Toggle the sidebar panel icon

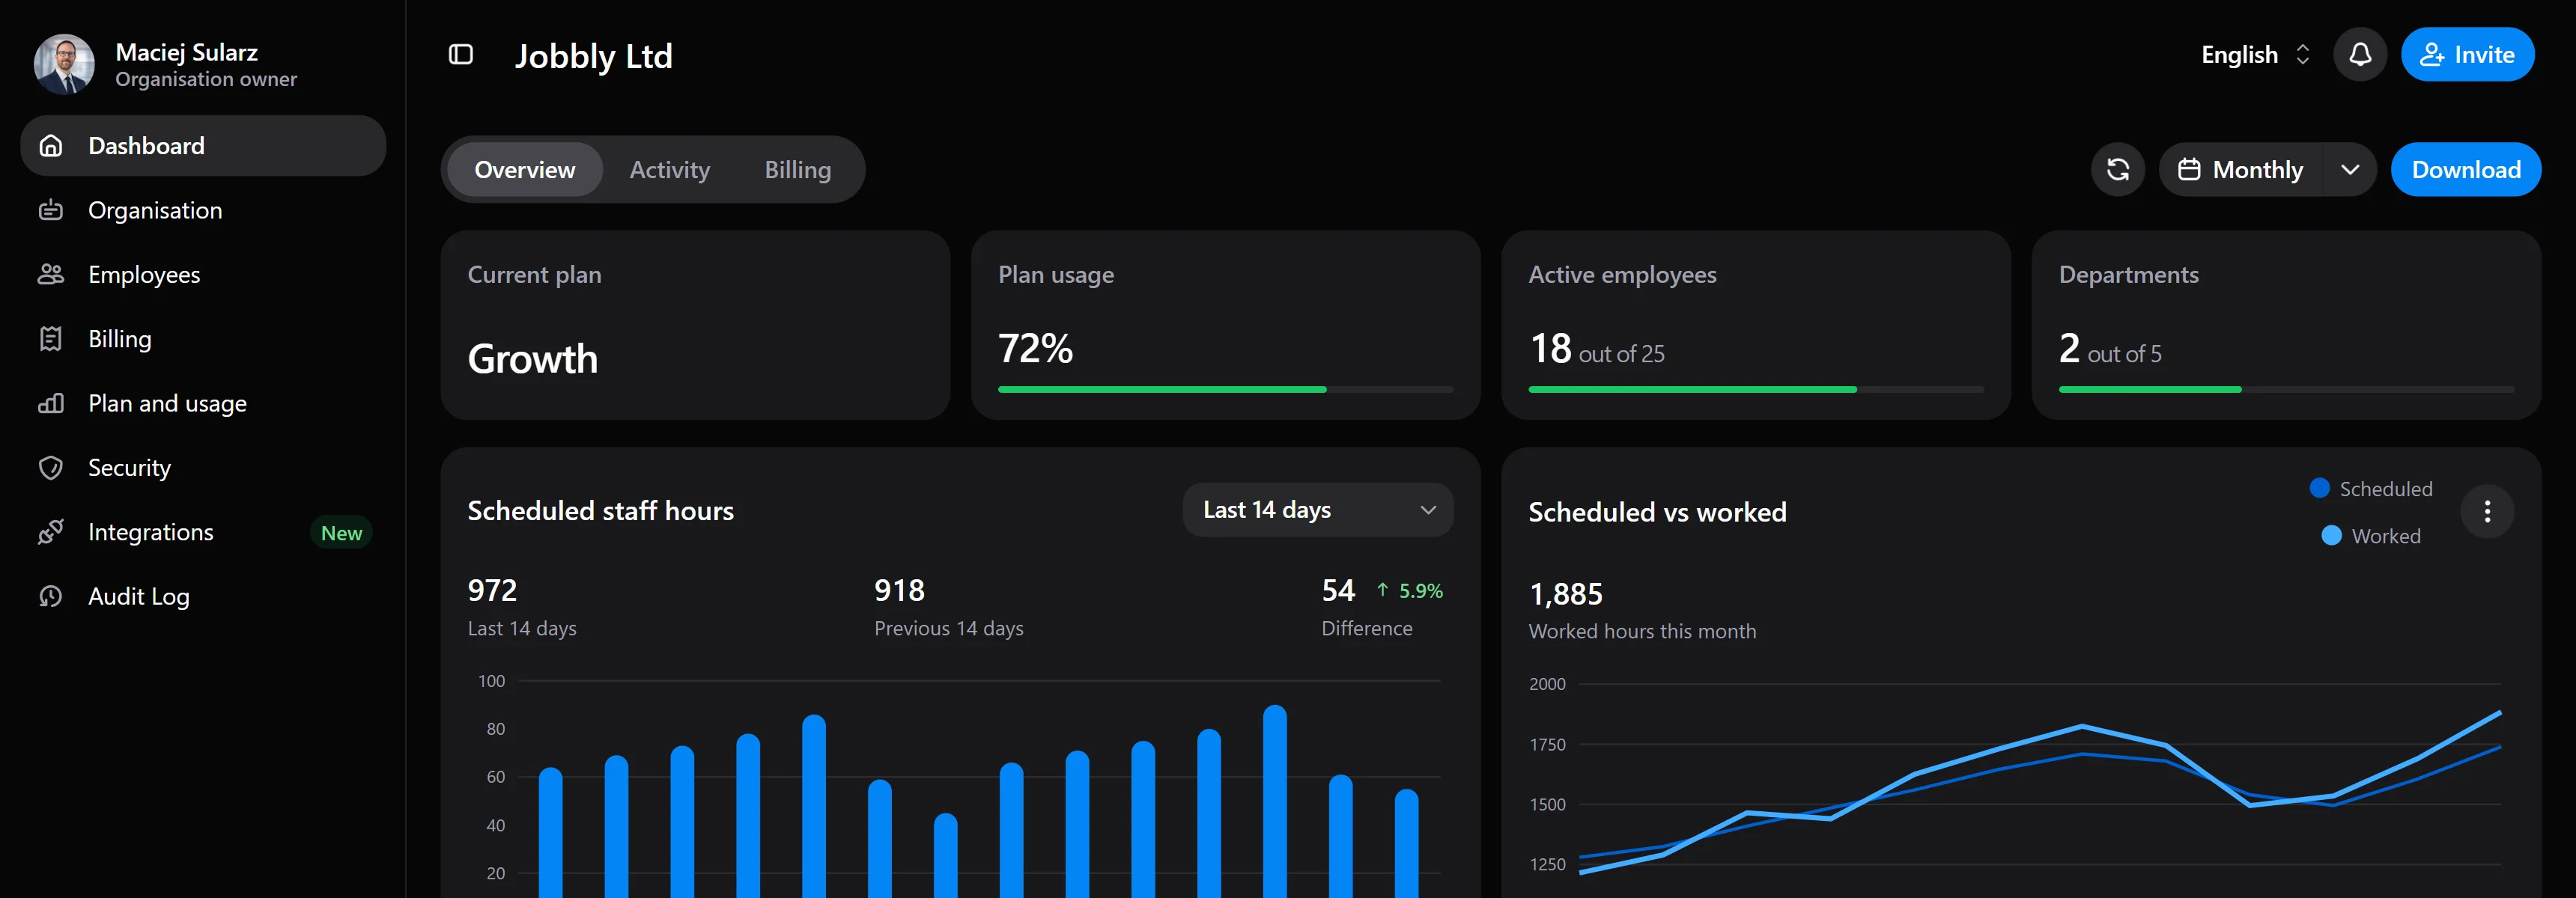click(460, 55)
